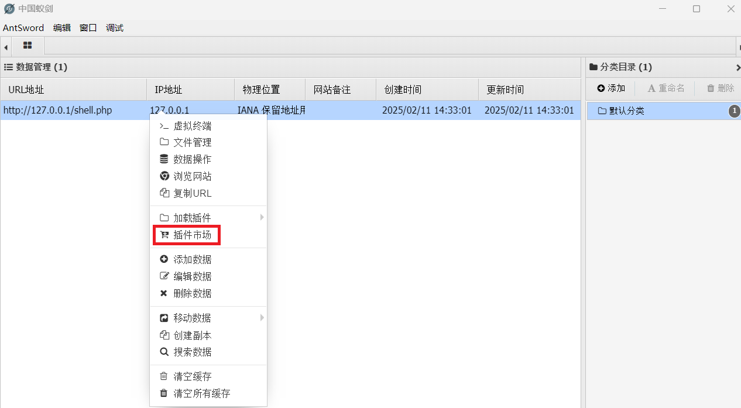Viewport: 741px width, 408px height.
Task: Click the 重命名 category button
Action: (x=666, y=88)
